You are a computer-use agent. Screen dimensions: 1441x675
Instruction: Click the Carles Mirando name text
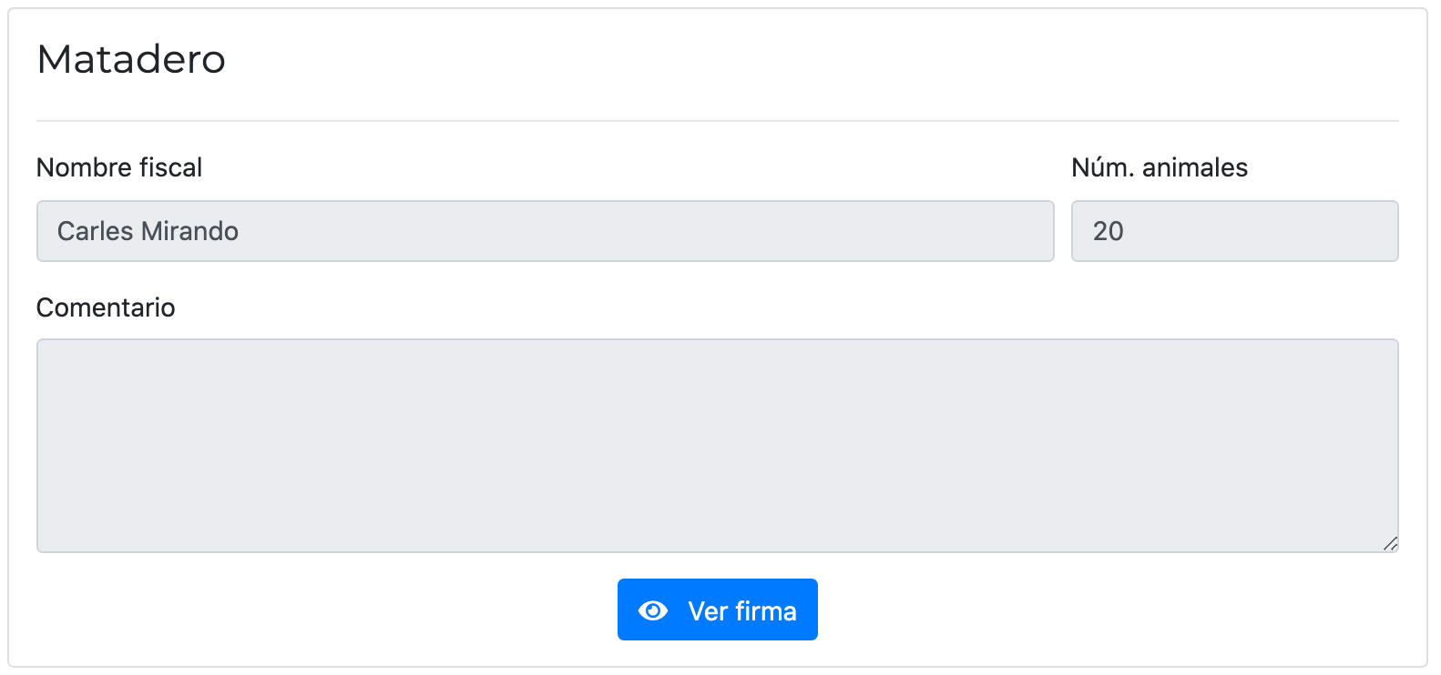click(148, 231)
